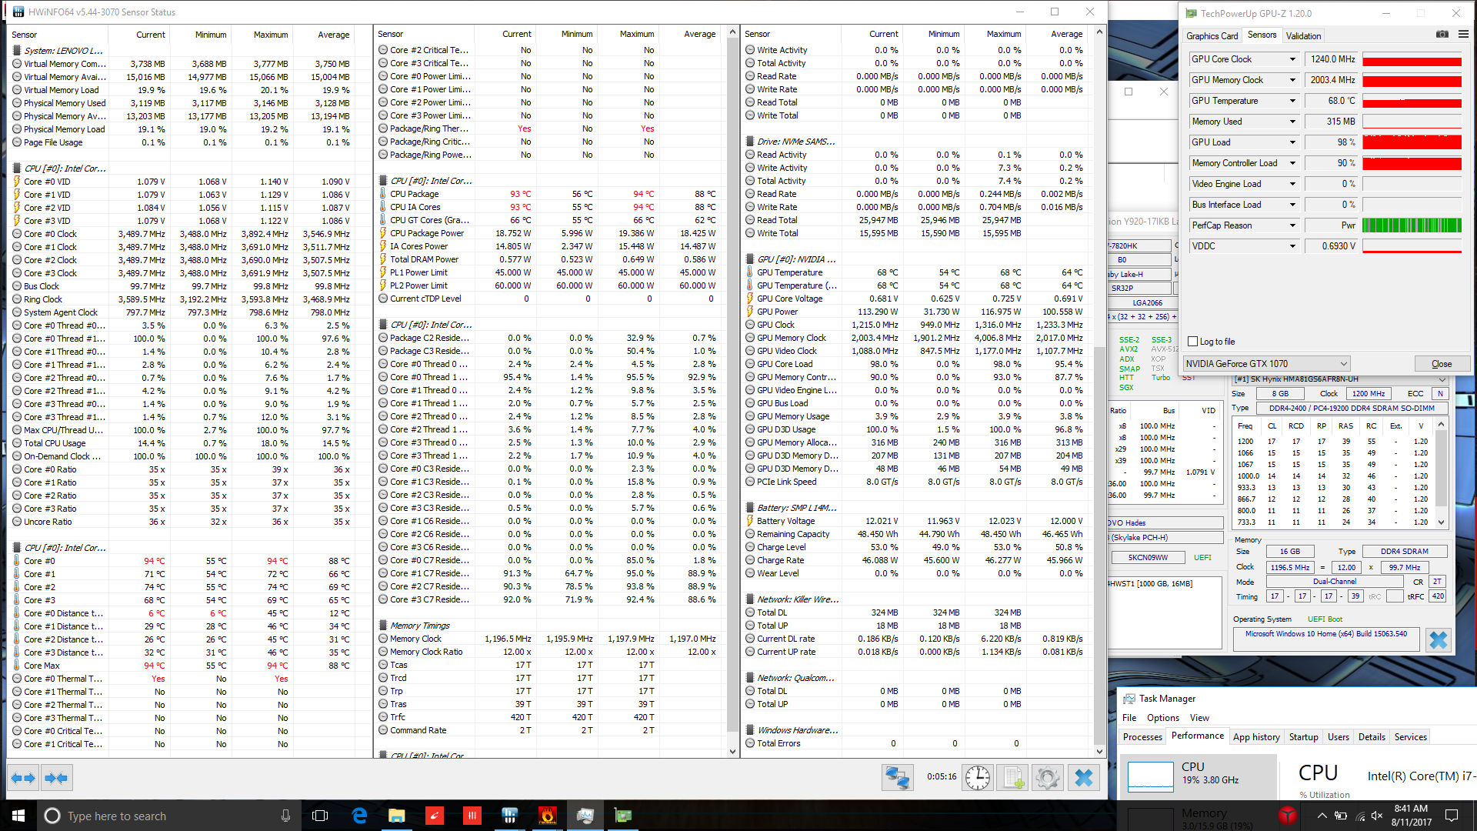Screen dimensions: 1477x831
Task: Expand the GPU Core Clock sensor dropdown
Action: (1292, 59)
